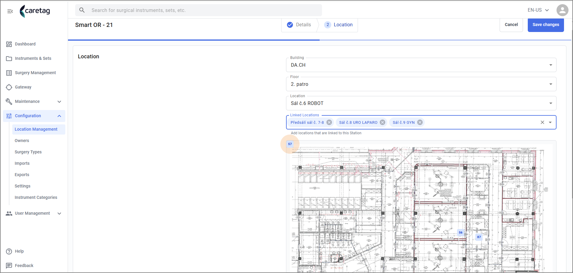Expand the Maintenance menu chevron

point(59,102)
